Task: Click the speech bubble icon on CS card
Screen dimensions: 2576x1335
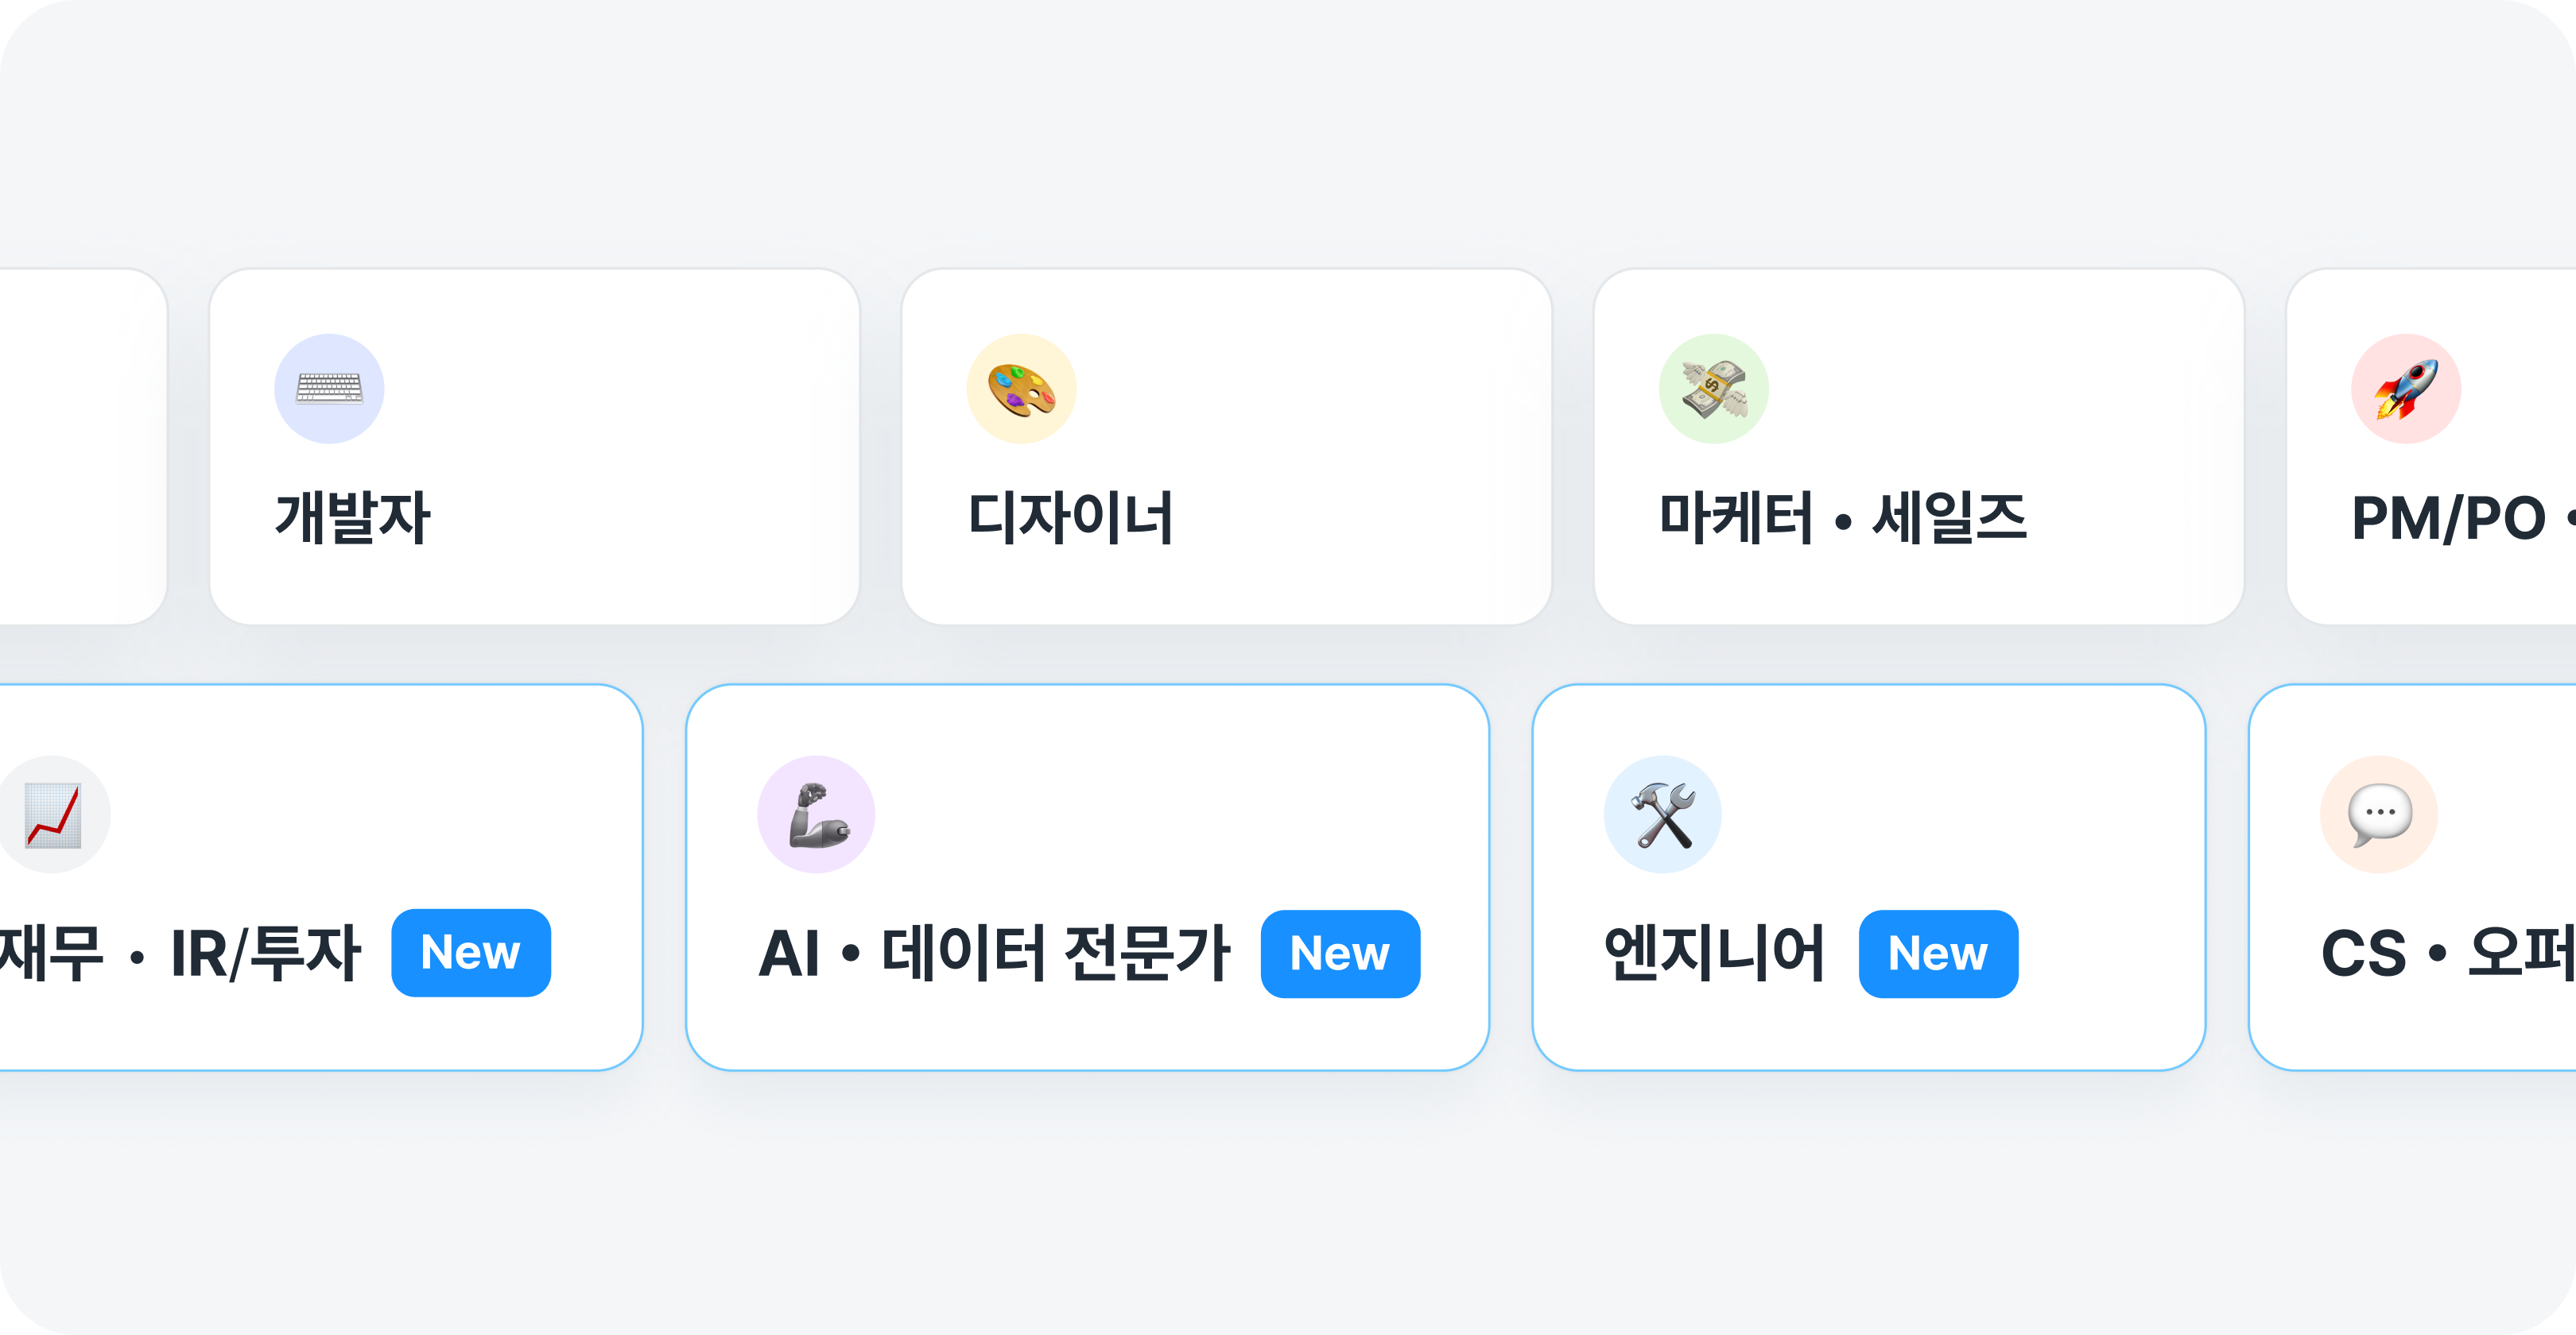Action: pos(2379,815)
